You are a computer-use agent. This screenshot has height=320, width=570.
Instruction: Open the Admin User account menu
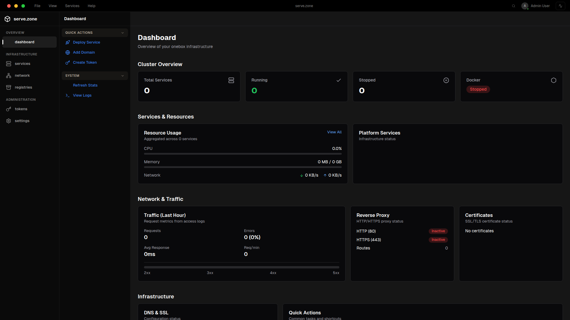(x=536, y=6)
